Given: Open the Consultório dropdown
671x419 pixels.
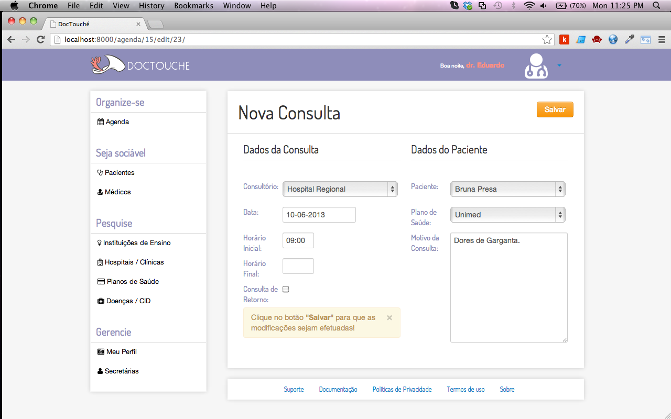Looking at the screenshot, I should tap(340, 189).
